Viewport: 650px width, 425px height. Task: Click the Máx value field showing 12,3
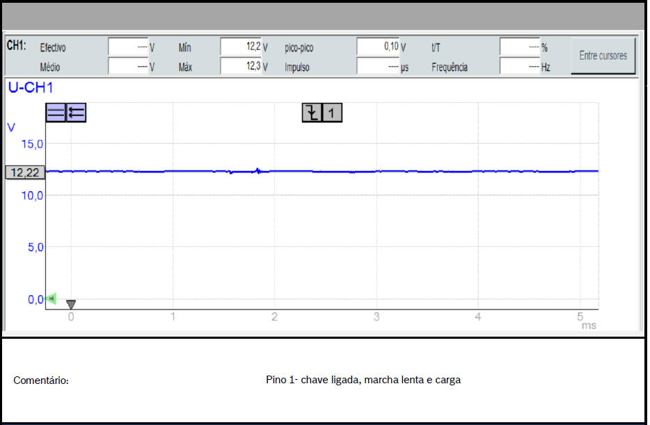coord(240,67)
